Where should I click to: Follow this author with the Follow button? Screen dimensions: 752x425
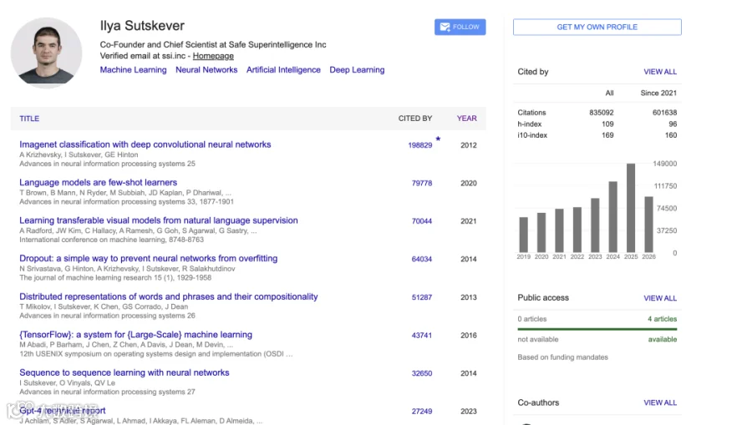pos(460,27)
